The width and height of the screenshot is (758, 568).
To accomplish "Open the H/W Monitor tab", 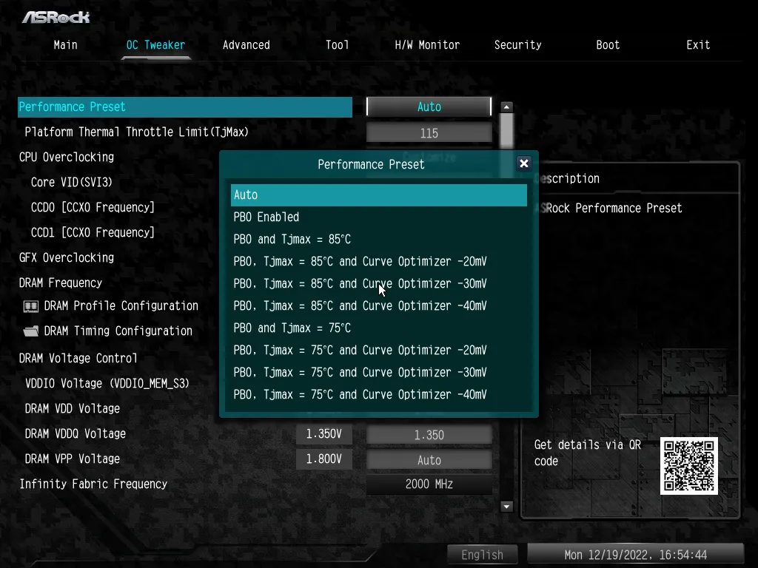I will (x=427, y=45).
